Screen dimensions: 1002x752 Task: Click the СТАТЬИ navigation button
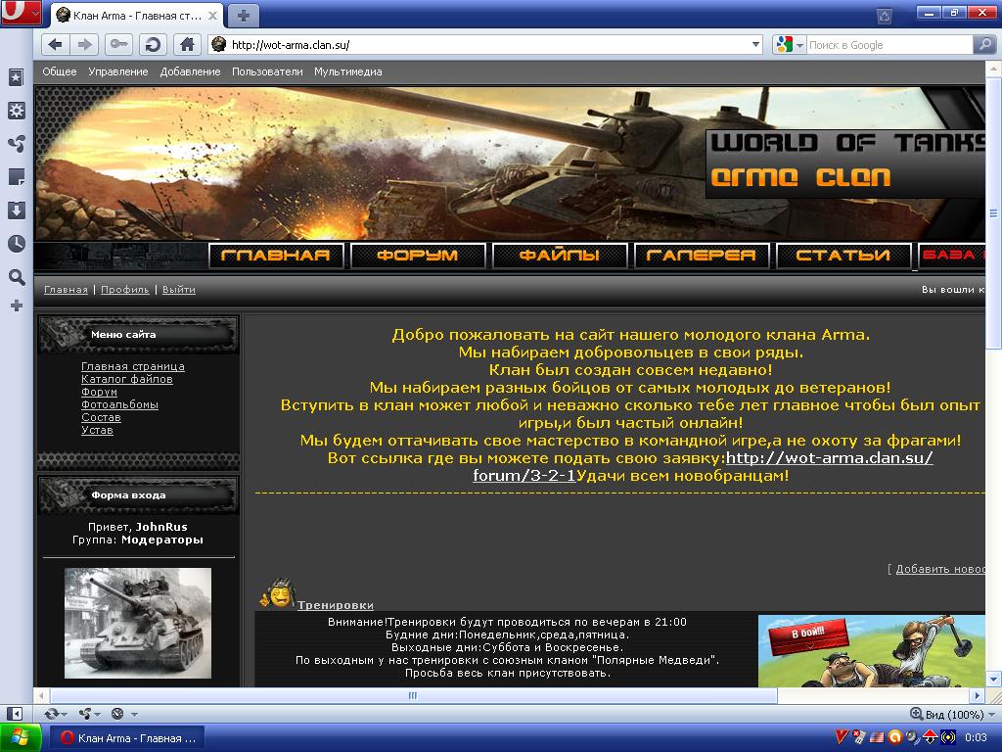click(x=843, y=256)
